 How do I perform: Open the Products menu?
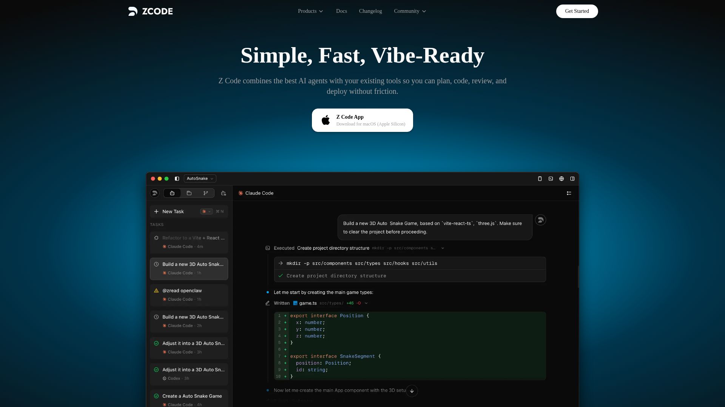click(310, 11)
